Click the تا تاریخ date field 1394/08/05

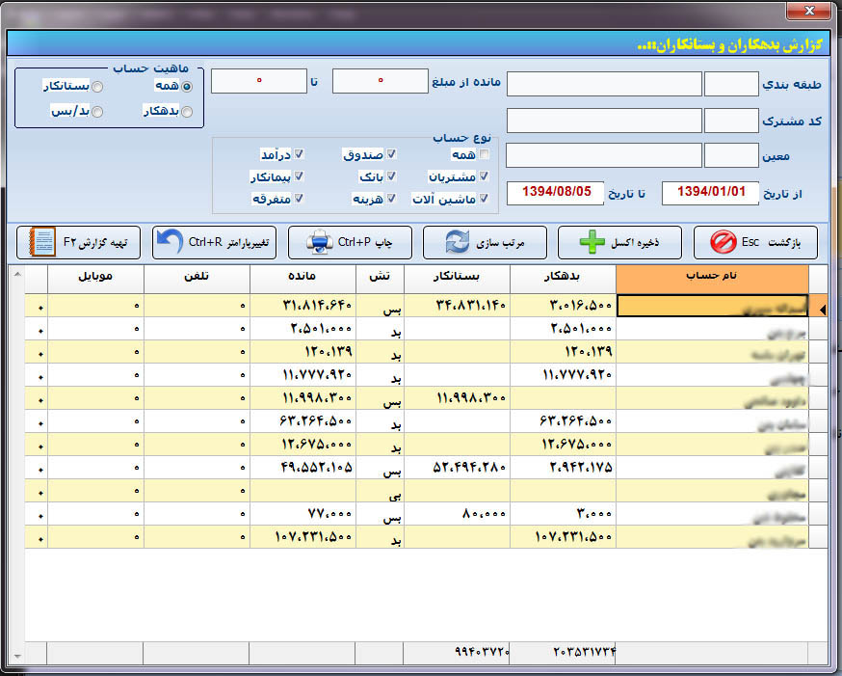coord(556,192)
